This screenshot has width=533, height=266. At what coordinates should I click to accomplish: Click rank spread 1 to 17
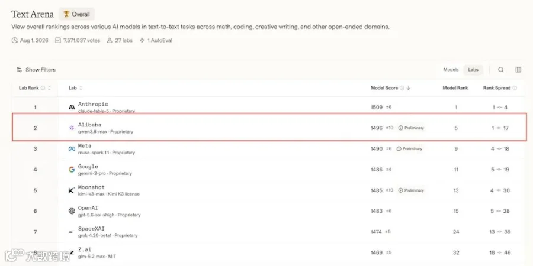[x=500, y=128]
